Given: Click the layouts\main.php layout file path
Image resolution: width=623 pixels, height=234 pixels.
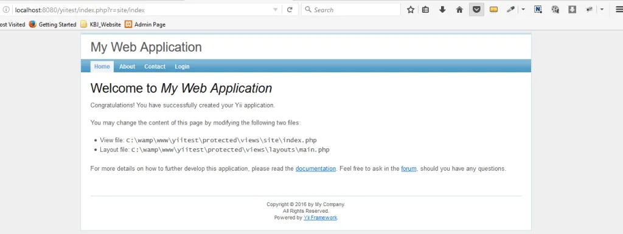Looking at the screenshot, I should [x=231, y=150].
